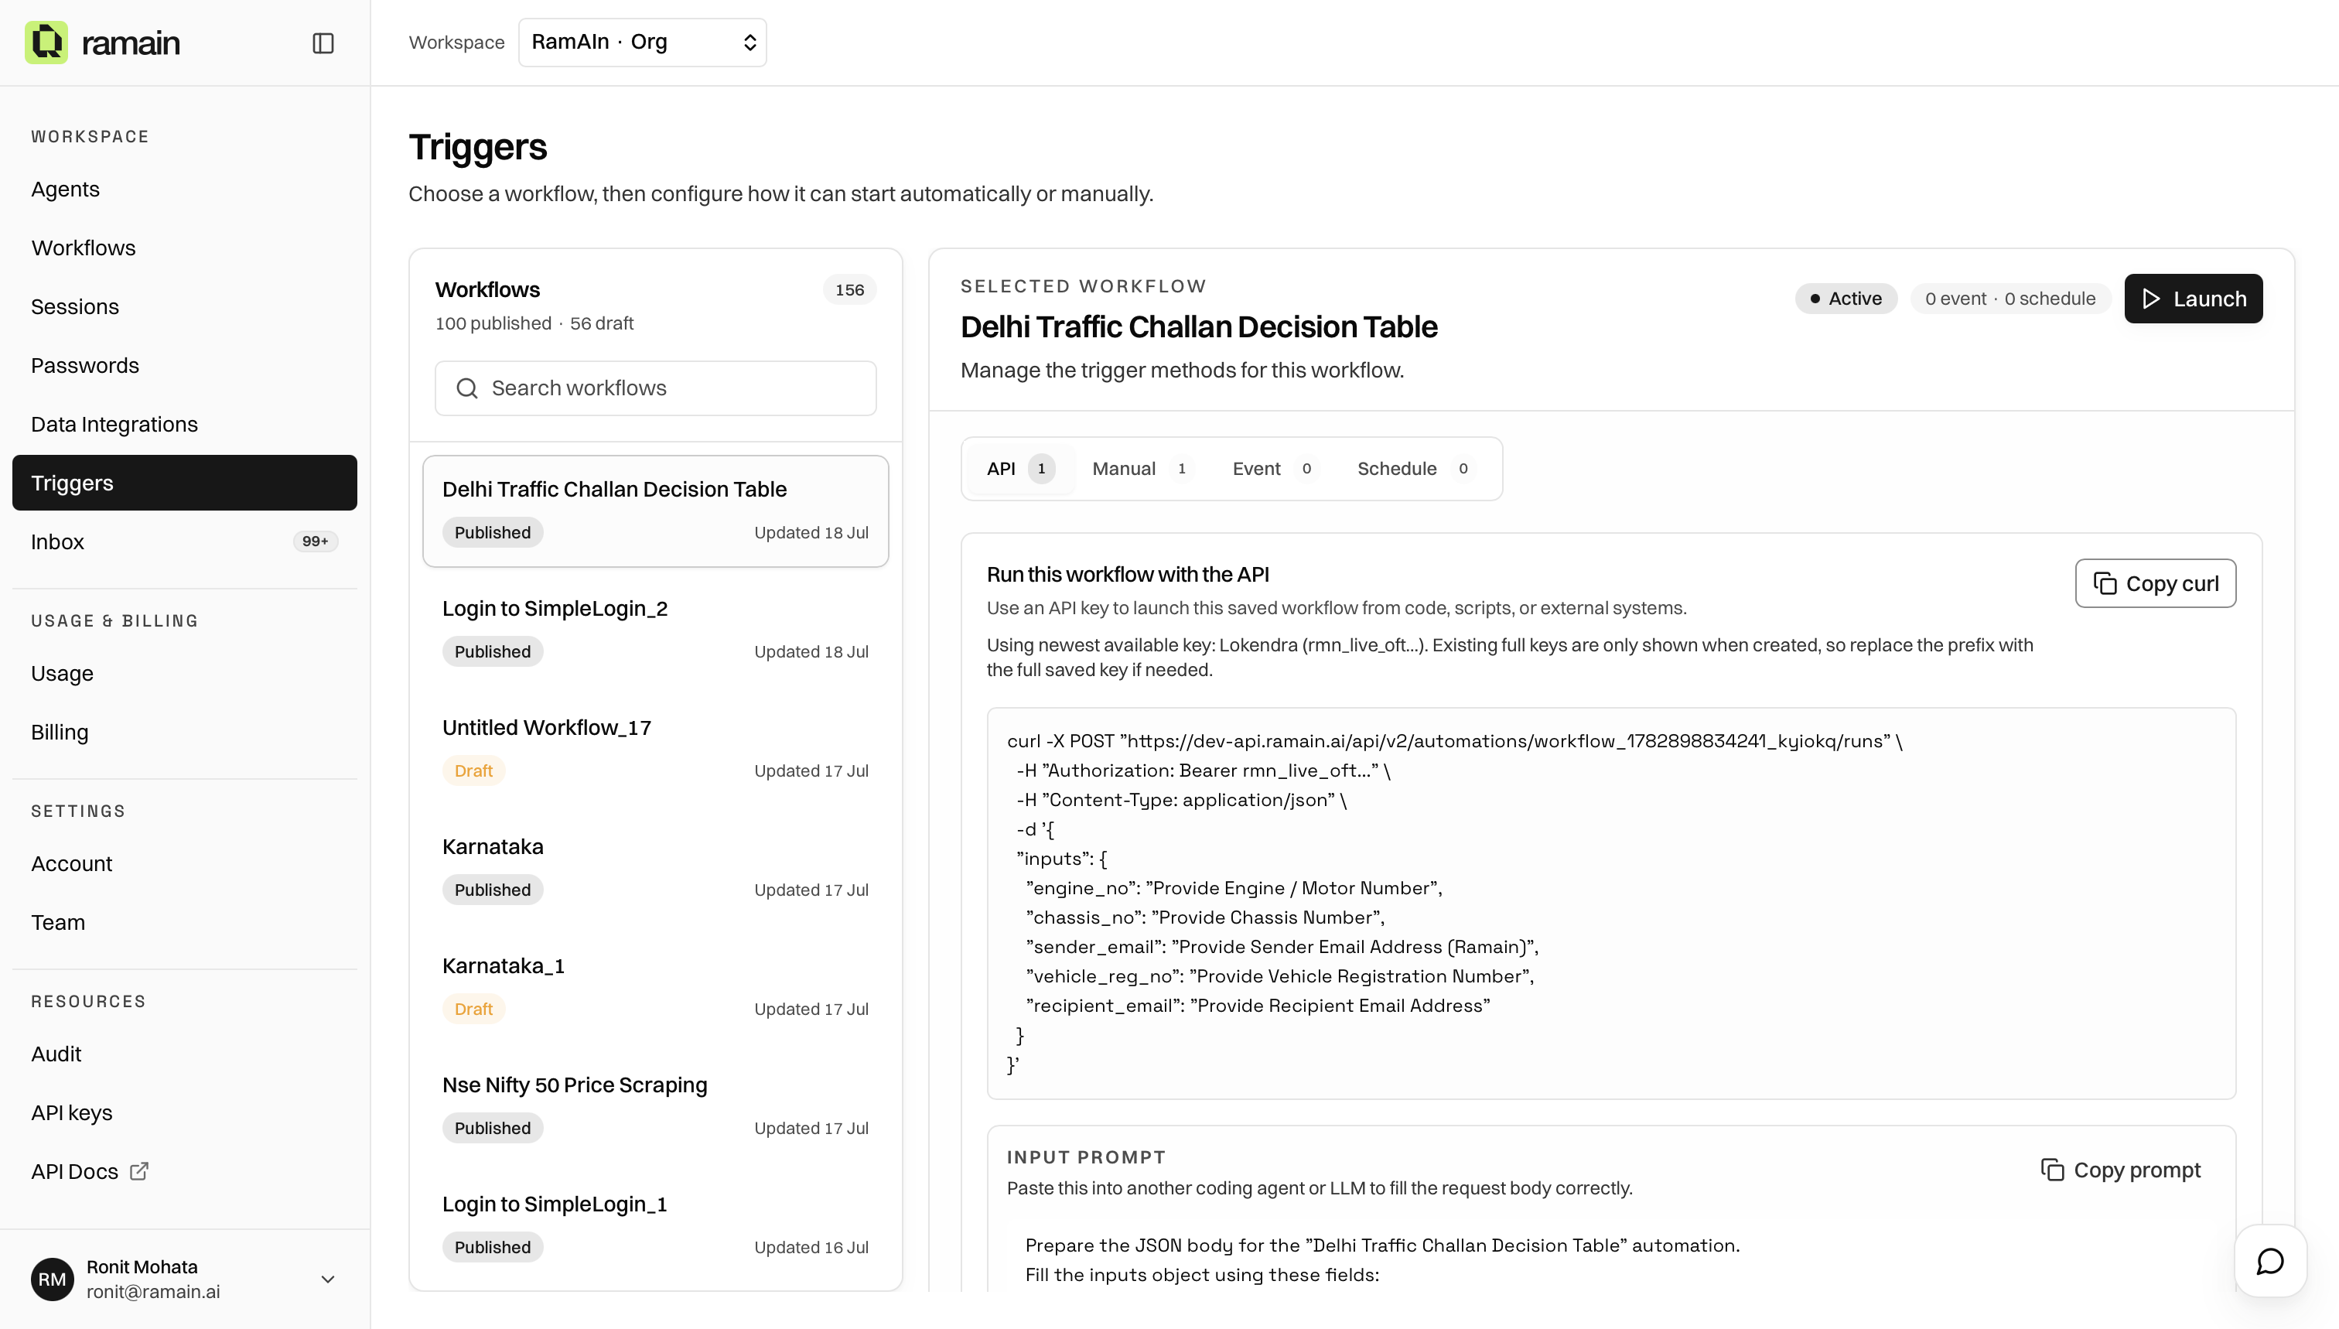Click the external link icon next to API Docs

coord(138,1171)
